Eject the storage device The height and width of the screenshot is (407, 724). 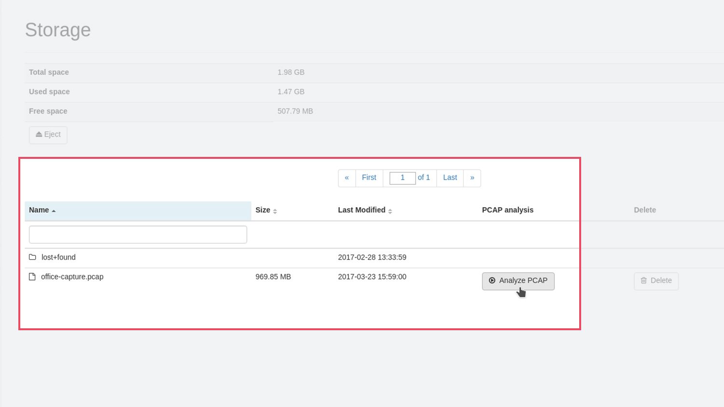click(x=48, y=135)
